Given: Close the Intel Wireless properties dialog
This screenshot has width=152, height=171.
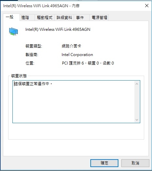Looking at the screenshot, I should coord(147,6).
